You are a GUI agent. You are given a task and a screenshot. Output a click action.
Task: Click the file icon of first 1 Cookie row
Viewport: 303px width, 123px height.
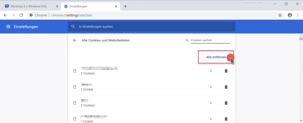click(x=75, y=87)
